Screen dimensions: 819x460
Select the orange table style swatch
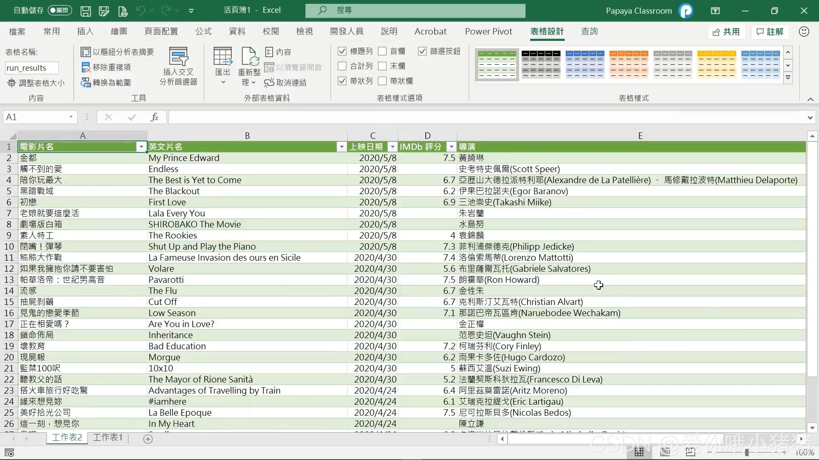(x=629, y=64)
